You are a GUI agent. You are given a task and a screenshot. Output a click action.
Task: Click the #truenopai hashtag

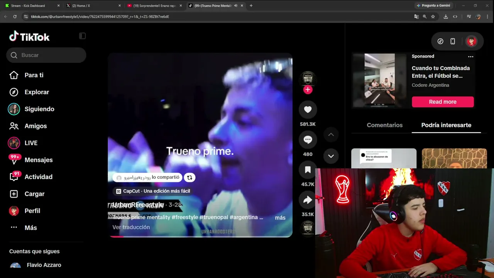(213, 217)
